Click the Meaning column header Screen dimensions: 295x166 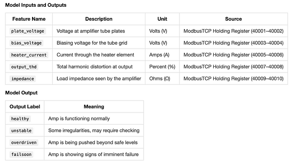pyautogui.click(x=94, y=107)
